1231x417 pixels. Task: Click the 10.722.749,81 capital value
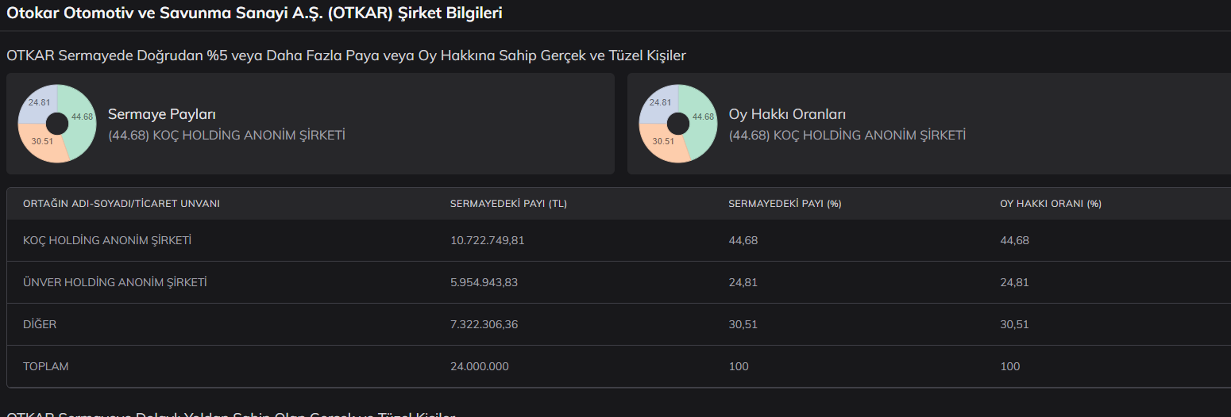click(488, 240)
